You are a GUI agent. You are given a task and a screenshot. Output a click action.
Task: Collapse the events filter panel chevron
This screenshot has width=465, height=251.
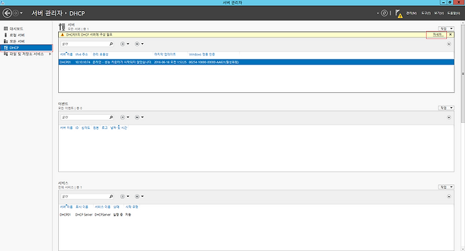tap(449, 117)
